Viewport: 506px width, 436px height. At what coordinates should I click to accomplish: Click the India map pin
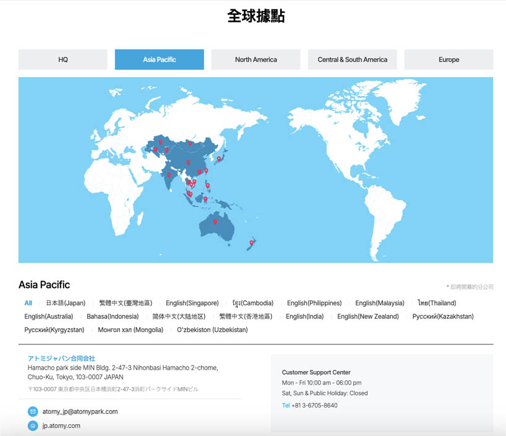[169, 175]
